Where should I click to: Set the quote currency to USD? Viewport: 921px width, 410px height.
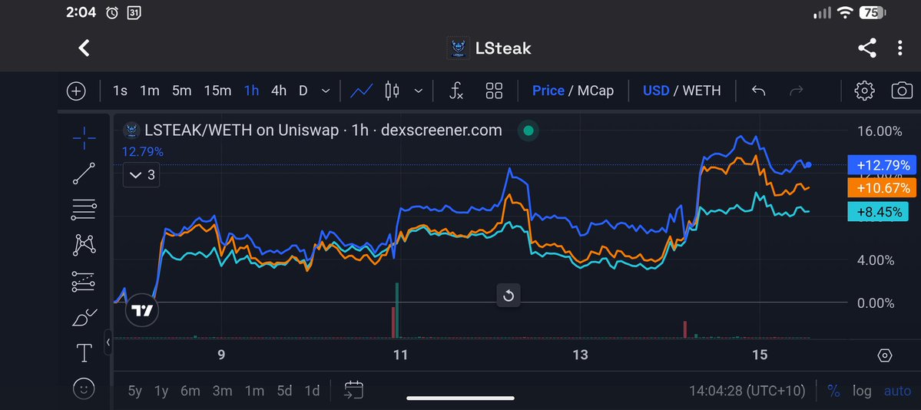[x=656, y=91]
